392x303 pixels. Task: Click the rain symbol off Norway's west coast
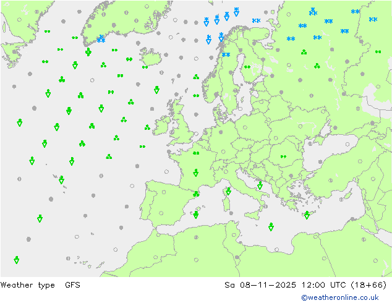tap(196, 77)
